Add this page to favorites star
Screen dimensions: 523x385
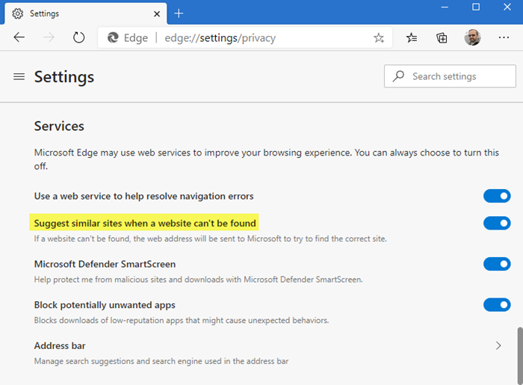tap(379, 37)
